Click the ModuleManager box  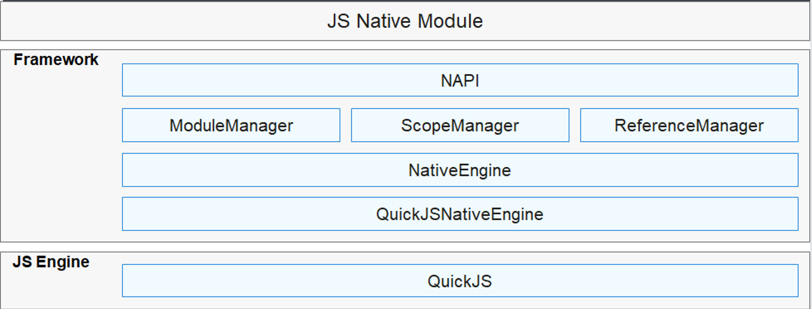tap(231, 125)
